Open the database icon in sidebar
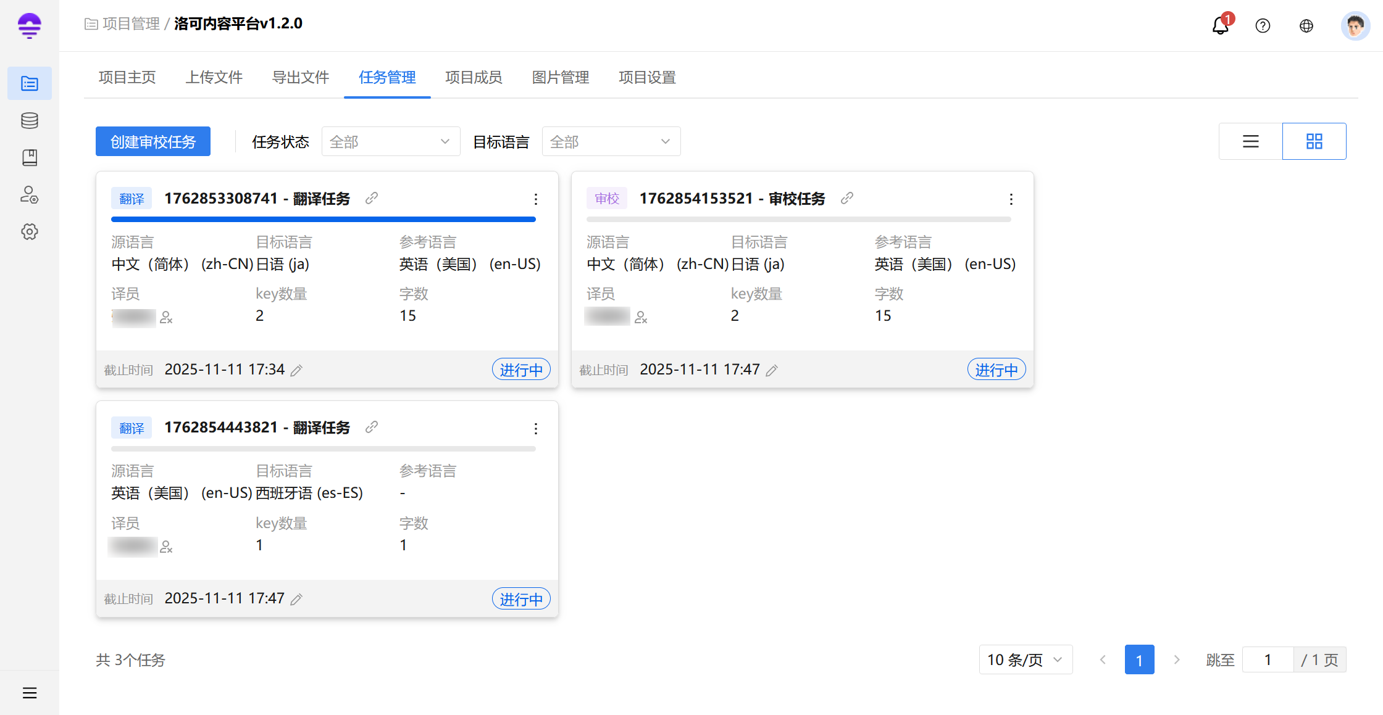 [x=29, y=120]
